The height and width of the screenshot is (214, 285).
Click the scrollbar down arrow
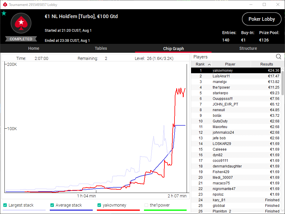click(x=283, y=210)
